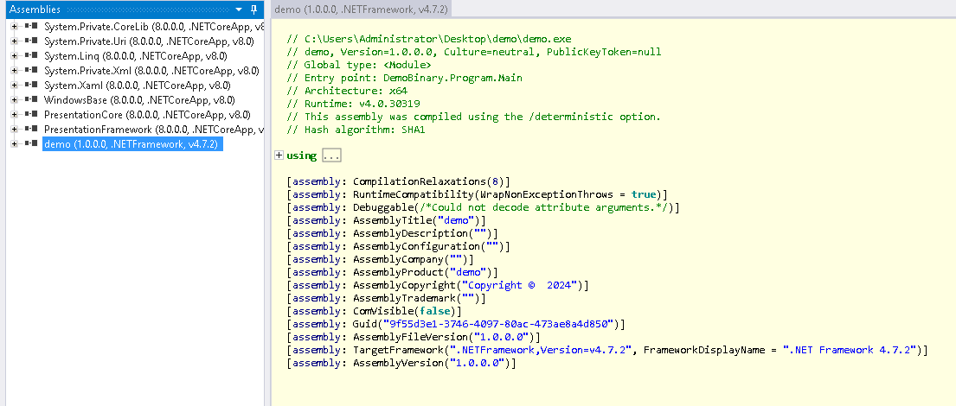Click the AssemblyDescription attribute line
Image resolution: width=956 pixels, height=406 pixels.
point(393,233)
